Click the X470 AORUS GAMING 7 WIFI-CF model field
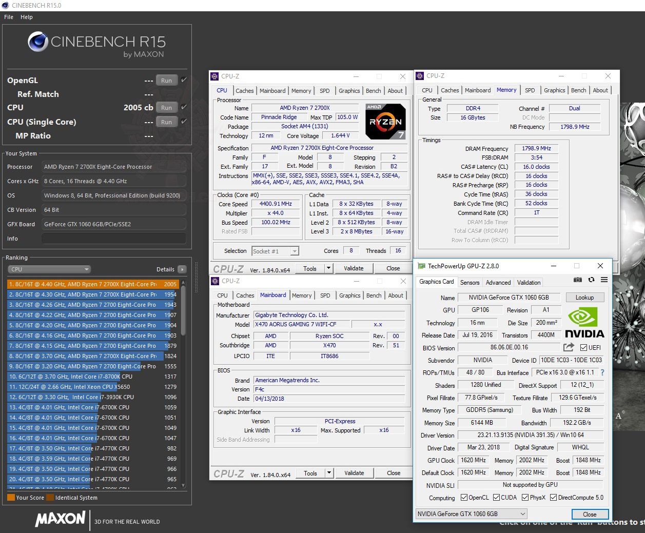 [x=302, y=324]
